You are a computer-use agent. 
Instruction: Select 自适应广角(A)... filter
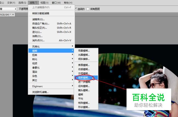point(51,24)
